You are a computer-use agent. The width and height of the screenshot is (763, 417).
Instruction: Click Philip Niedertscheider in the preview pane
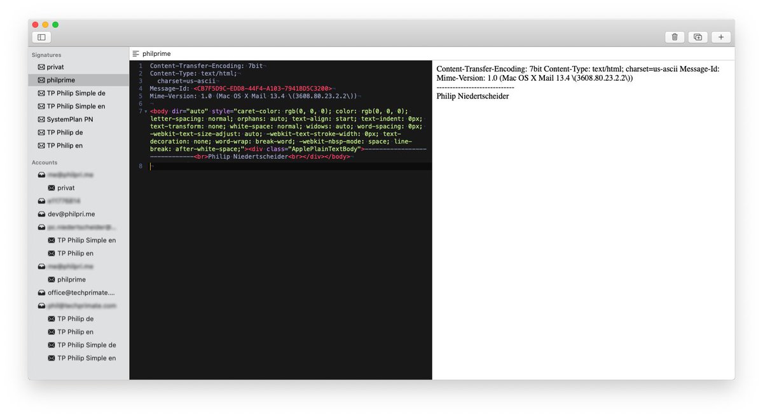click(x=472, y=96)
